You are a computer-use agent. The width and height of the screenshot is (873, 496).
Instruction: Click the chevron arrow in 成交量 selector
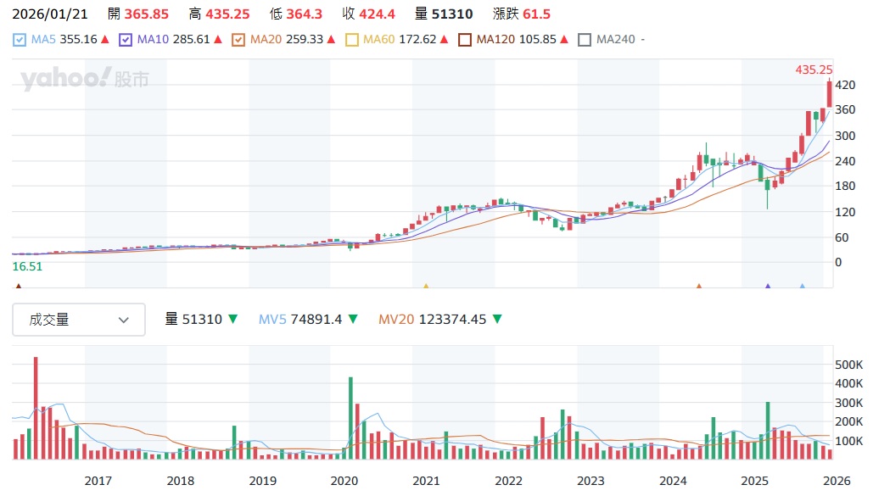pos(124,320)
